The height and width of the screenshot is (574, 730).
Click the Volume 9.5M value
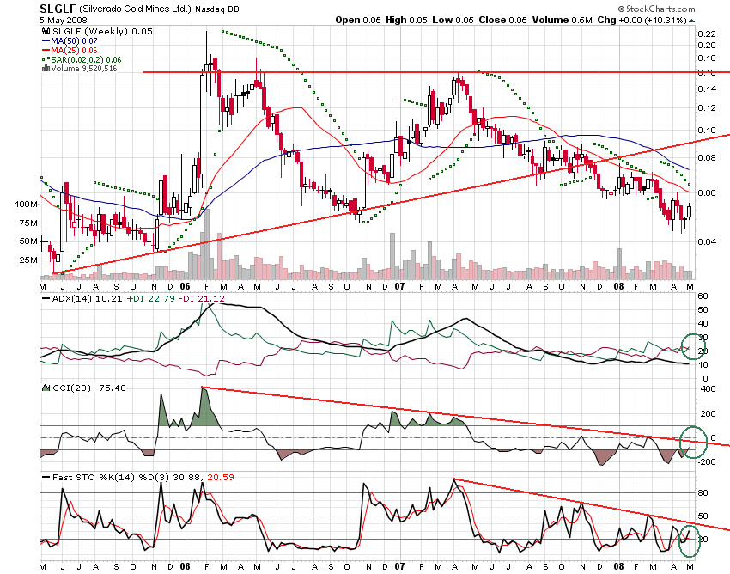[562, 20]
